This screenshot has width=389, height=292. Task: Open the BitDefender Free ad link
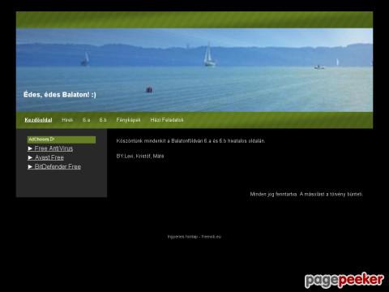pyautogui.click(x=58, y=166)
